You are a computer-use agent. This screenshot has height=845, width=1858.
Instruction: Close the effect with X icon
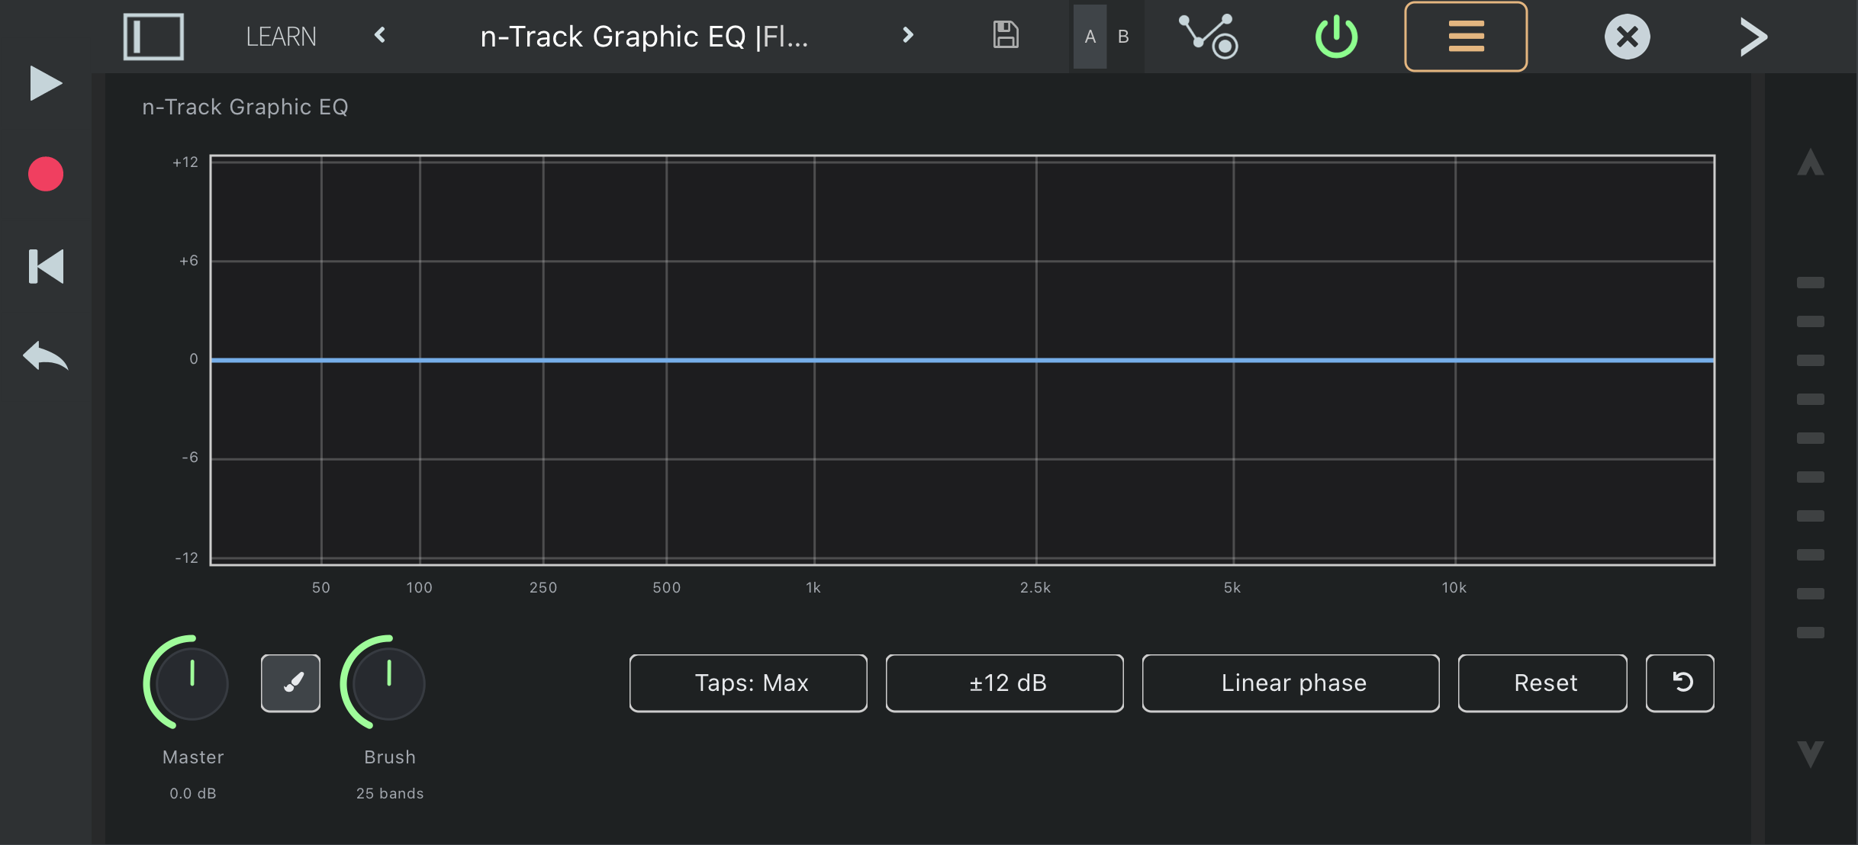pos(1627,37)
